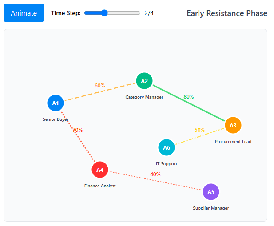Screen dimensions: 274x226
Task: Select the orange A3 node
Action: pyautogui.click(x=233, y=125)
